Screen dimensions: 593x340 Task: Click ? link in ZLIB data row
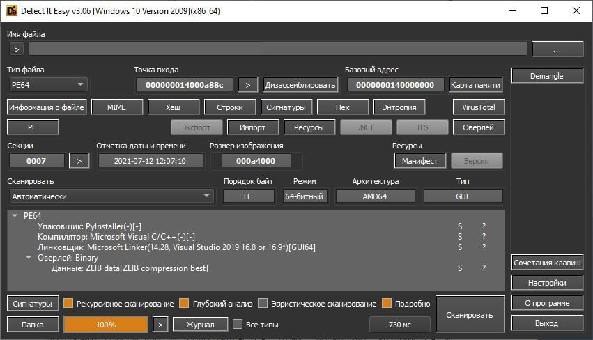[484, 268]
